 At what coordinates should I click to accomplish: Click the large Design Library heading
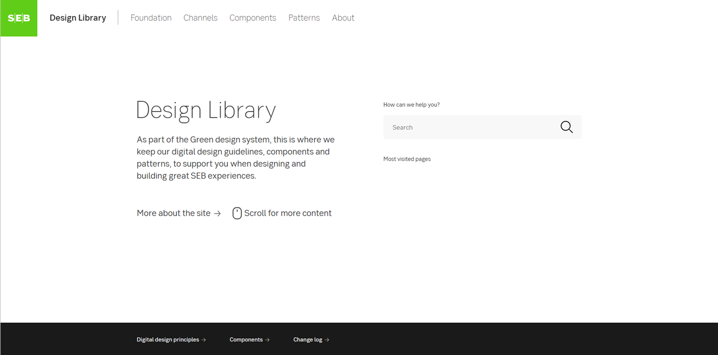tap(206, 110)
